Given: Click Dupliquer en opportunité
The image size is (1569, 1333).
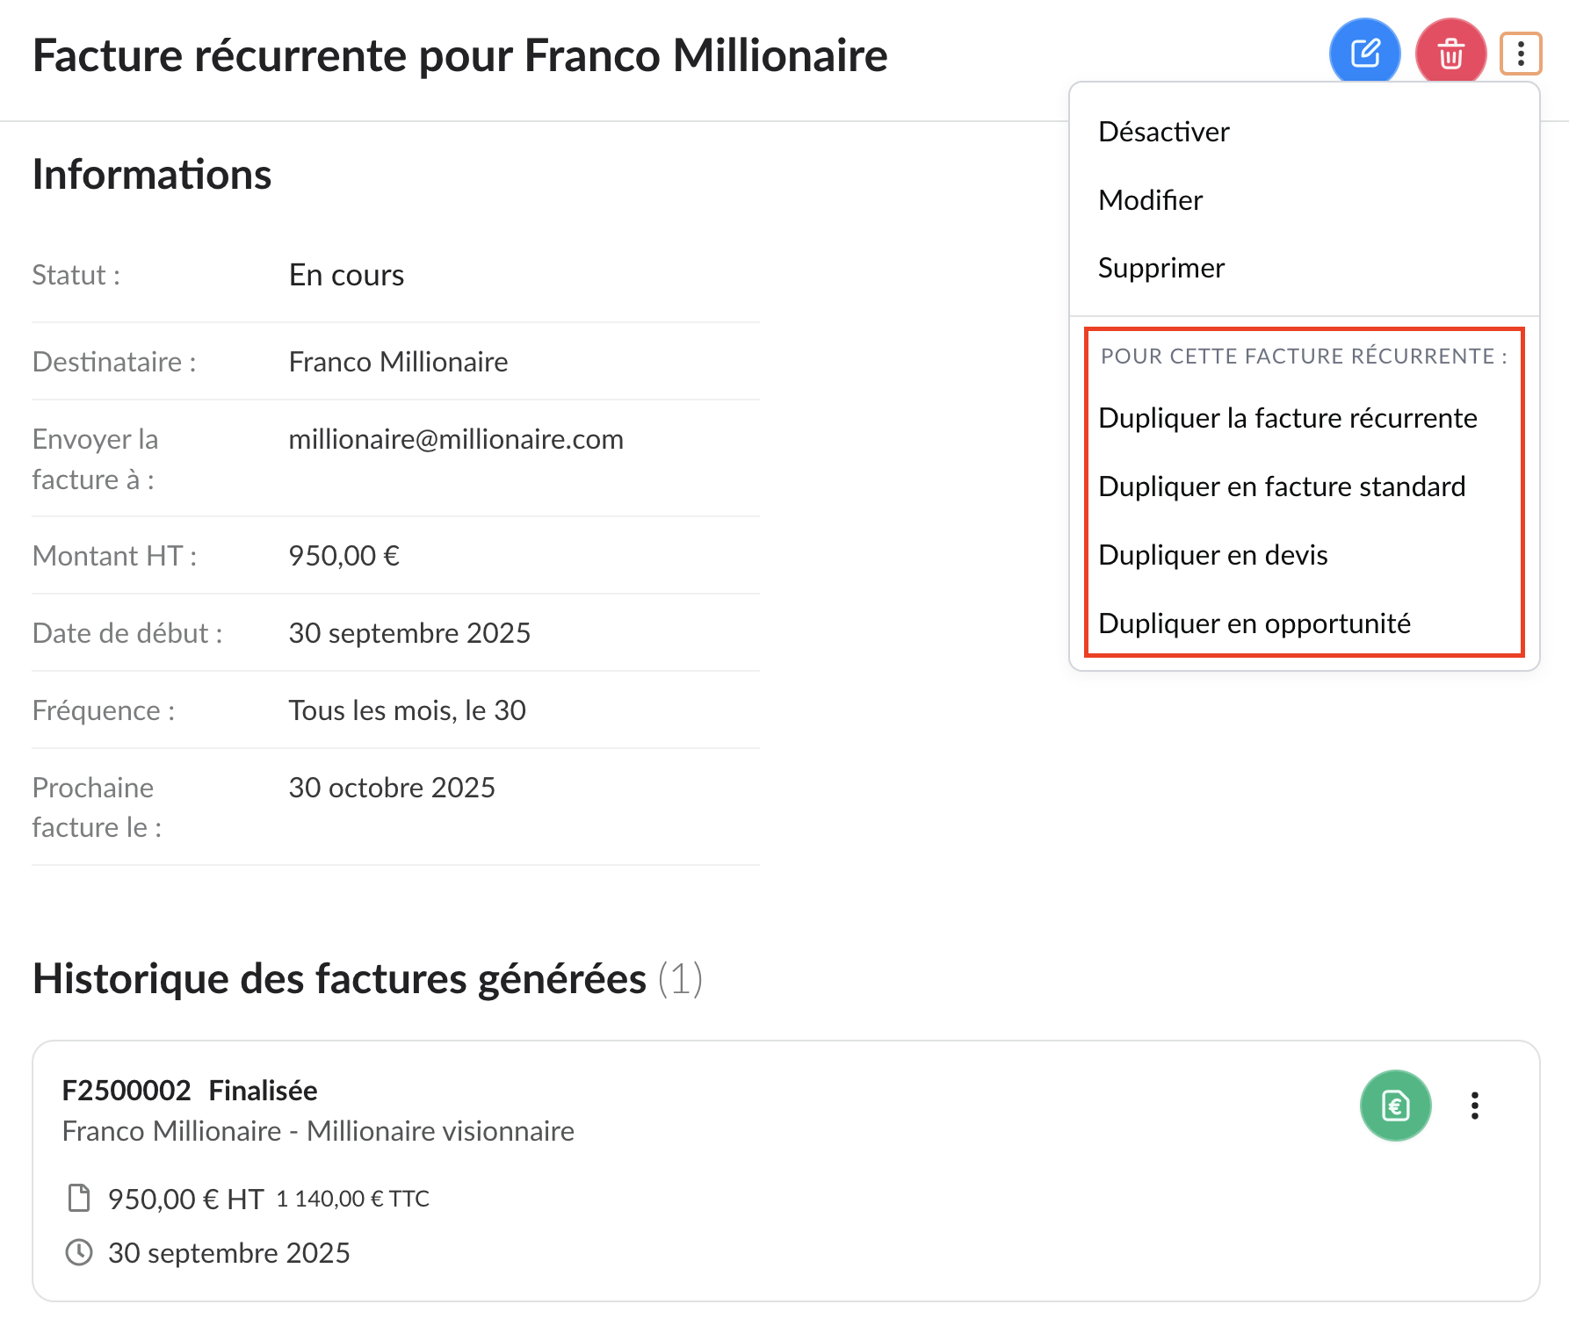Looking at the screenshot, I should [1254, 623].
